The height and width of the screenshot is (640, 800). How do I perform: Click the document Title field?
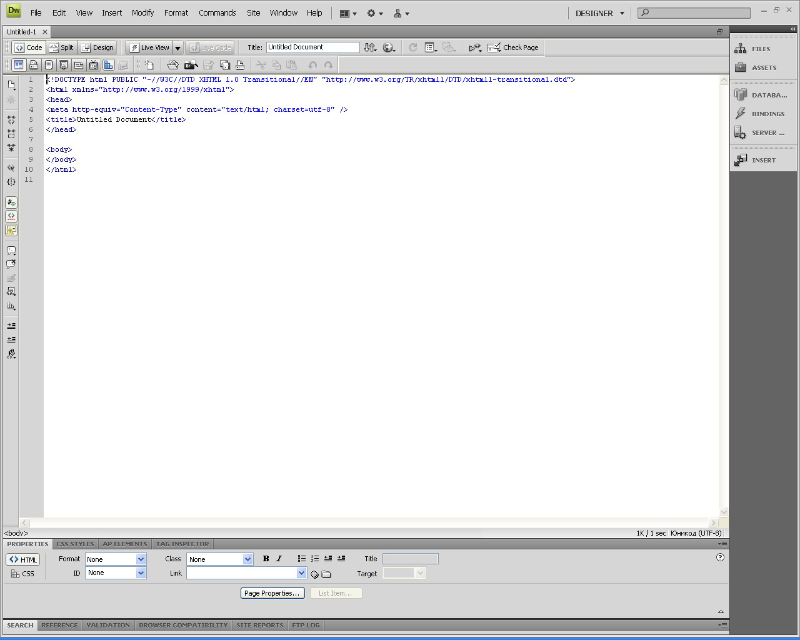pyautogui.click(x=313, y=47)
